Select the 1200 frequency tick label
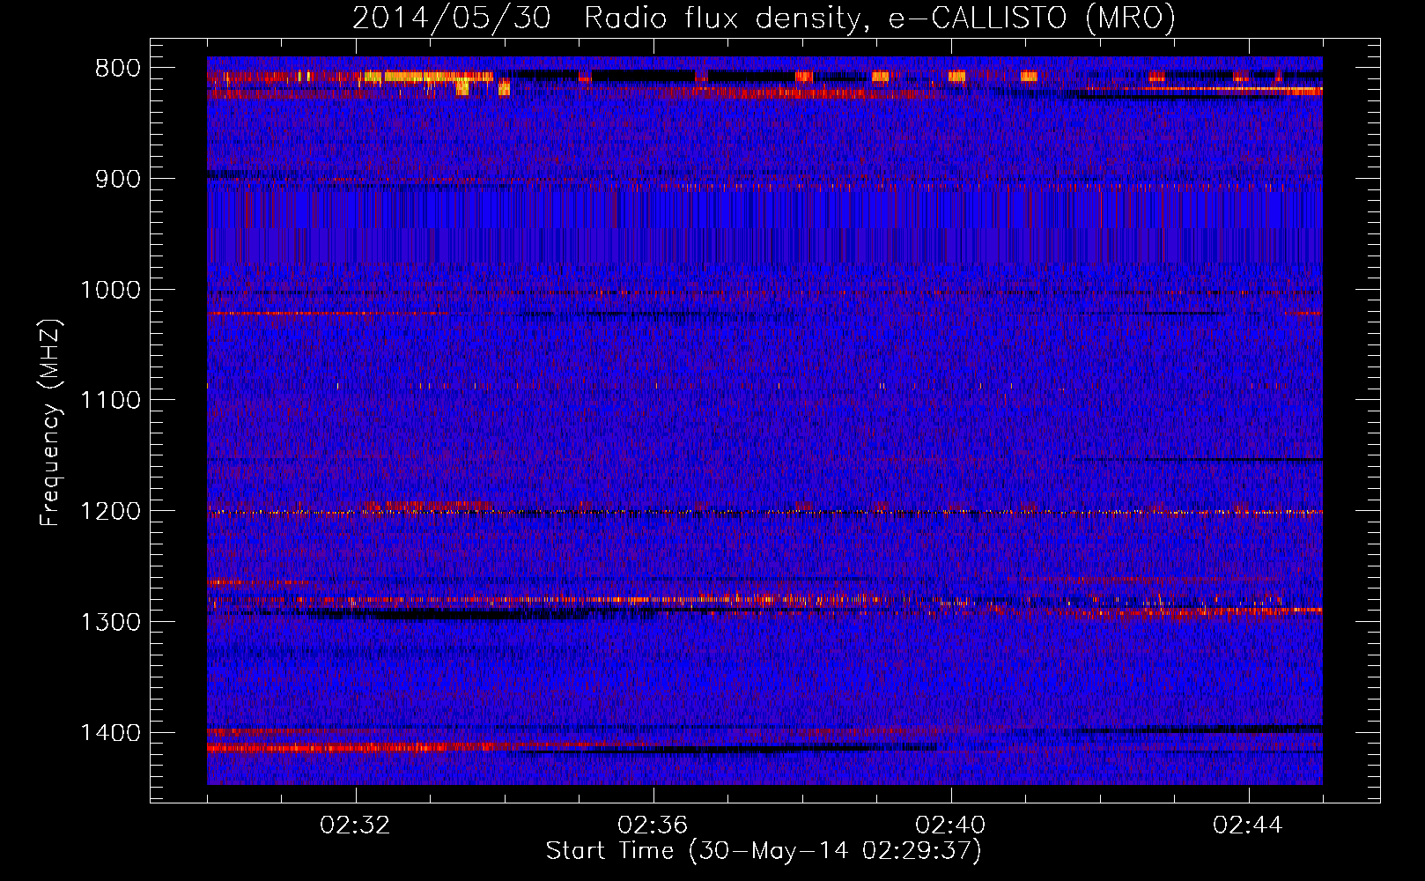The width and height of the screenshot is (1425, 881). [110, 512]
